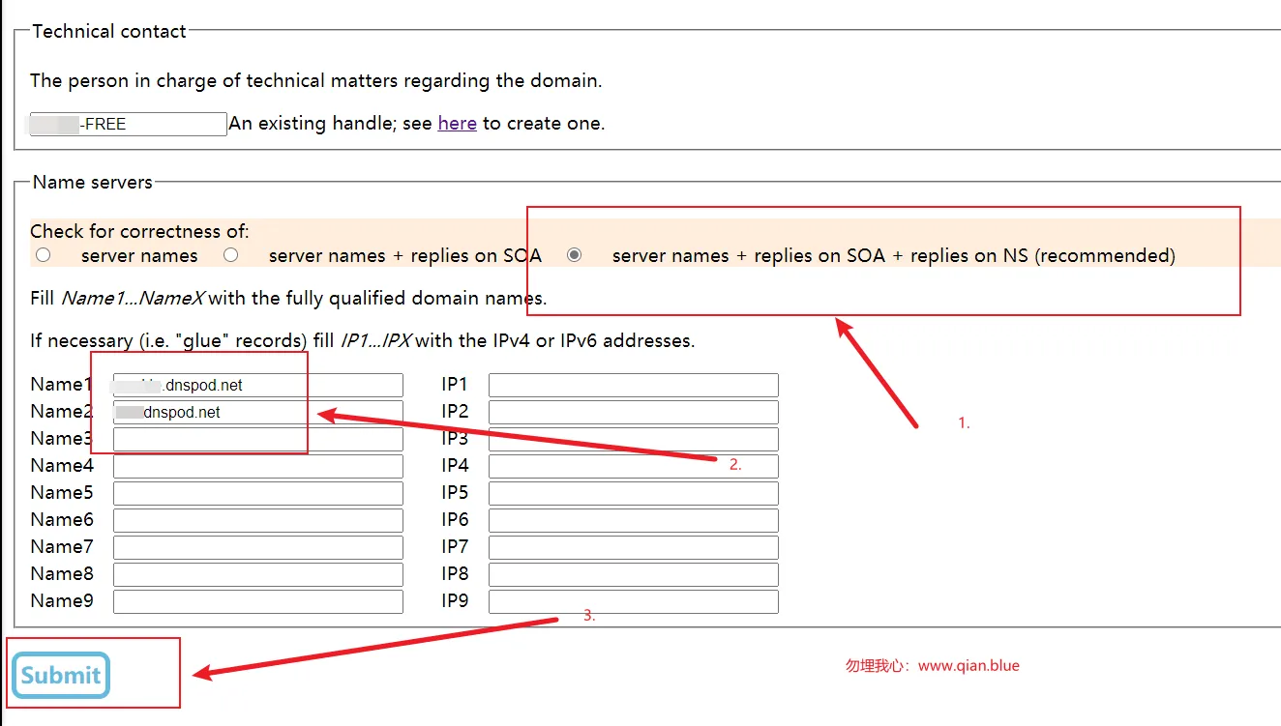The width and height of the screenshot is (1281, 726).
Task: Focus the IP9 address field
Action: coord(634,601)
